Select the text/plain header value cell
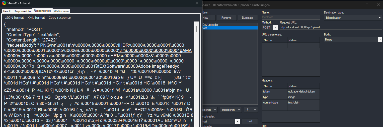This screenshot has width=383, height=127. coord(303,102)
